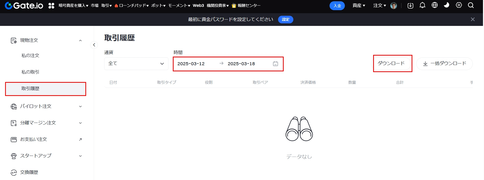Screen dimensions: 484x180
Task: Click the 取引履歴 page title
Action: (120, 38)
